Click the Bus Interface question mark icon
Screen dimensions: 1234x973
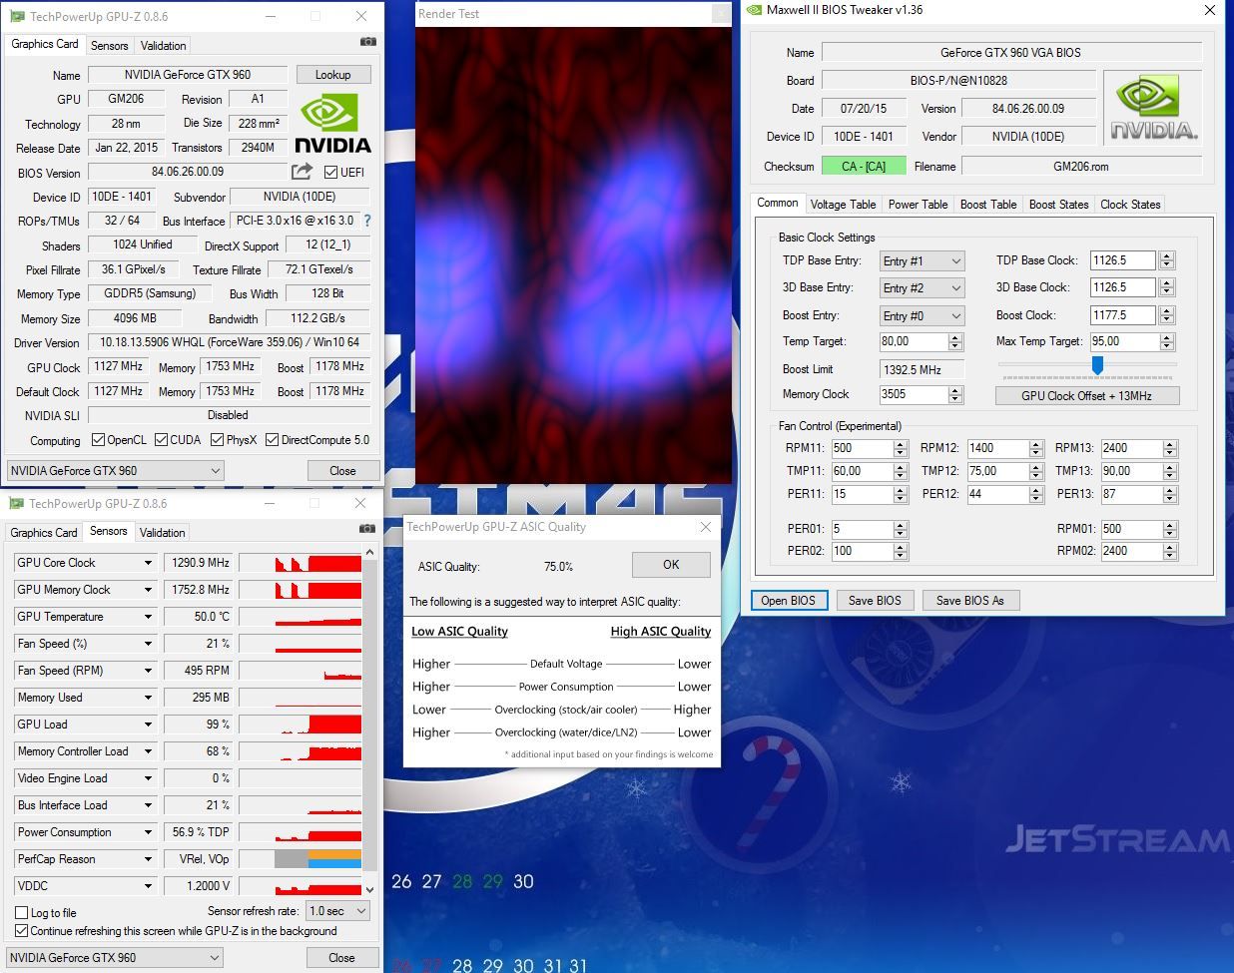pos(367,221)
